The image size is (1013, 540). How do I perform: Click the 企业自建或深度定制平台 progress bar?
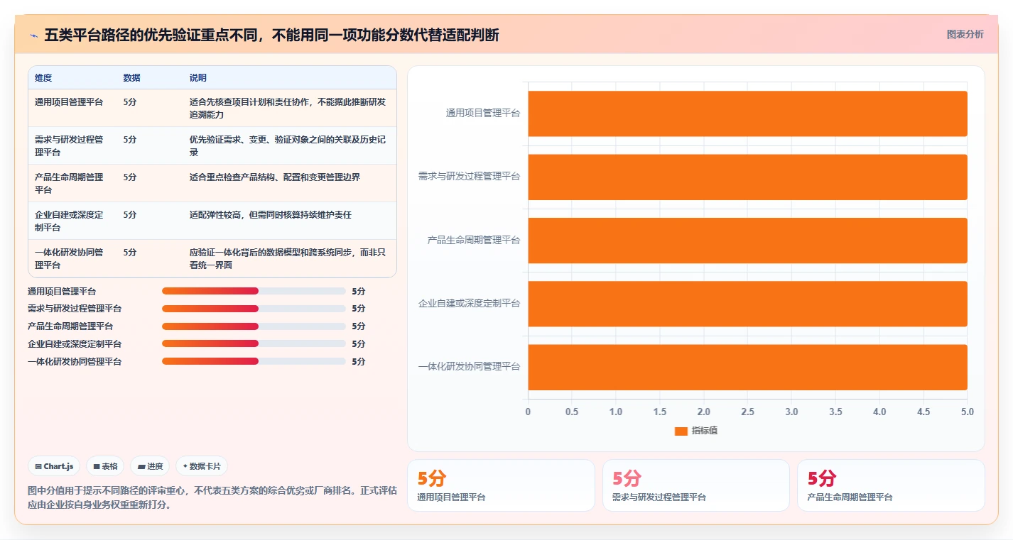tap(254, 343)
